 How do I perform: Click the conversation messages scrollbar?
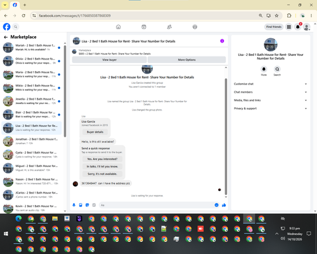[x=226, y=137]
